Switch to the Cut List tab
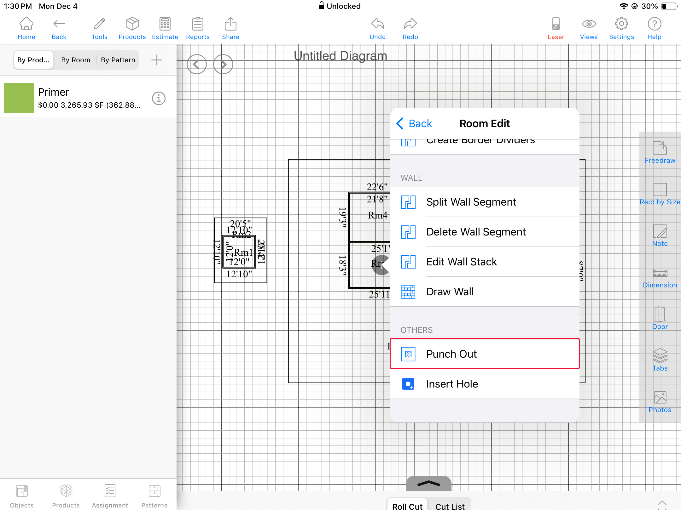The height and width of the screenshot is (510, 681). pyautogui.click(x=450, y=506)
